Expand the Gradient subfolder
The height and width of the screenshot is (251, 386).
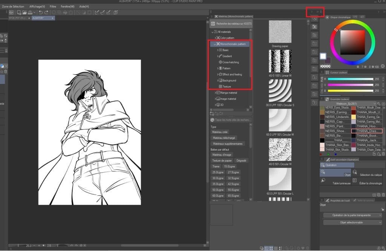coord(218,56)
